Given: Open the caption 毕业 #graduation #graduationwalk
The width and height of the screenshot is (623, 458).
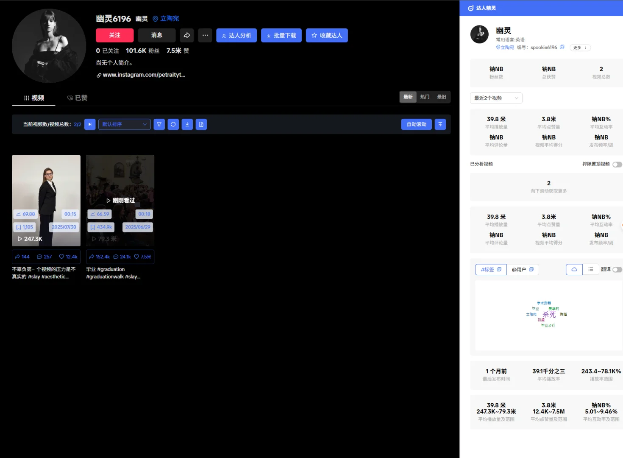Looking at the screenshot, I should 114,273.
